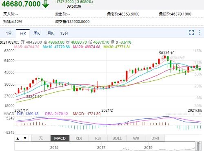Click the 58335.10 peak candlestick
Viewport: 204px width, 151px height.
(x=165, y=57)
